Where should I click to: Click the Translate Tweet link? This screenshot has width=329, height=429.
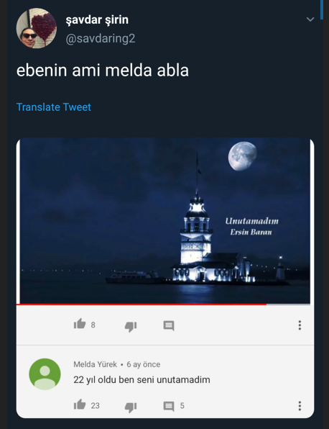pos(54,107)
